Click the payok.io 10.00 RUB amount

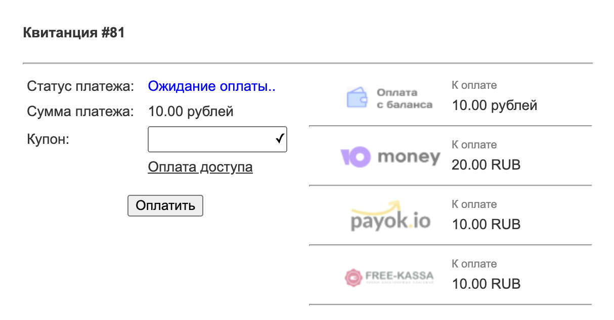coord(486,224)
